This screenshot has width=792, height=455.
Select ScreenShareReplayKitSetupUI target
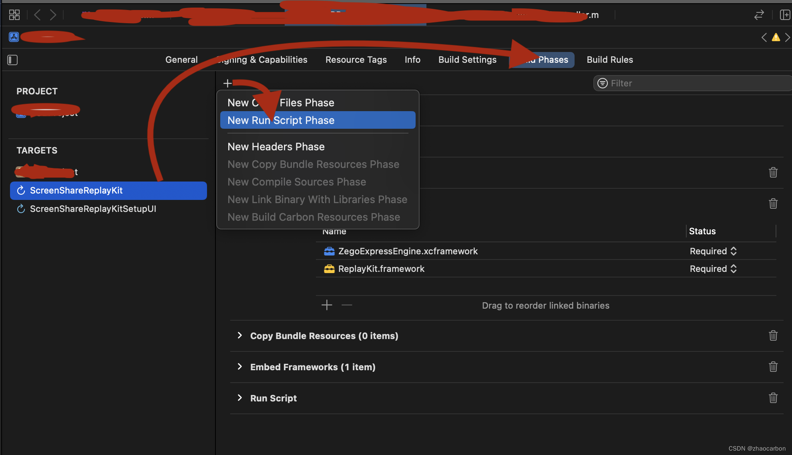tap(93, 209)
